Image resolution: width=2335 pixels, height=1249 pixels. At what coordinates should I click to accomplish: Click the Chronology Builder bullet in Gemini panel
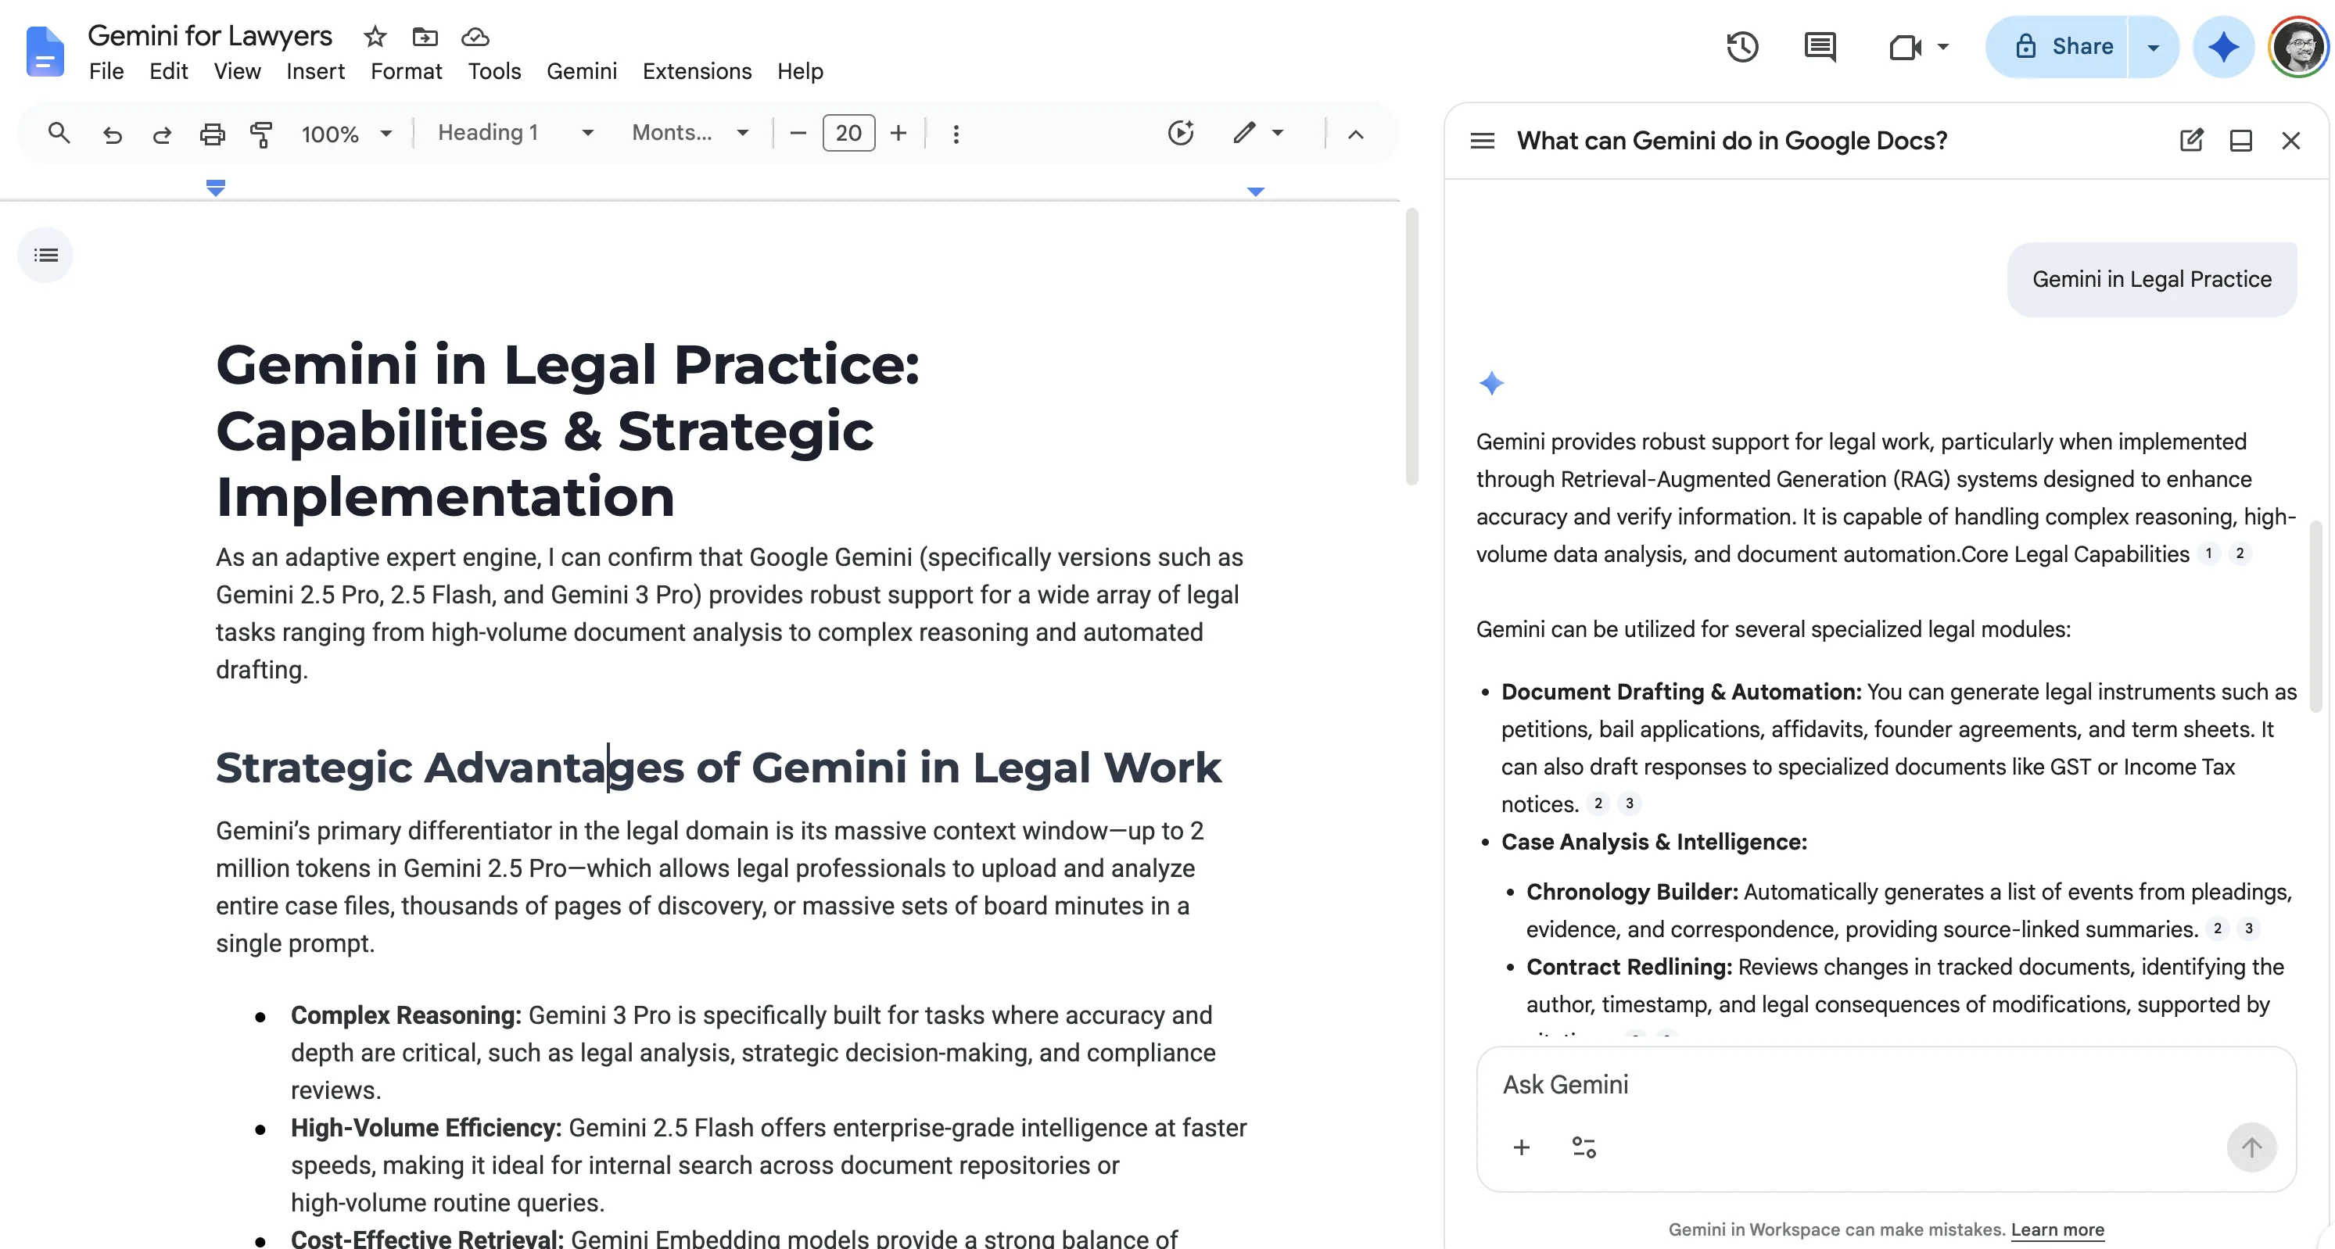[x=1908, y=911]
